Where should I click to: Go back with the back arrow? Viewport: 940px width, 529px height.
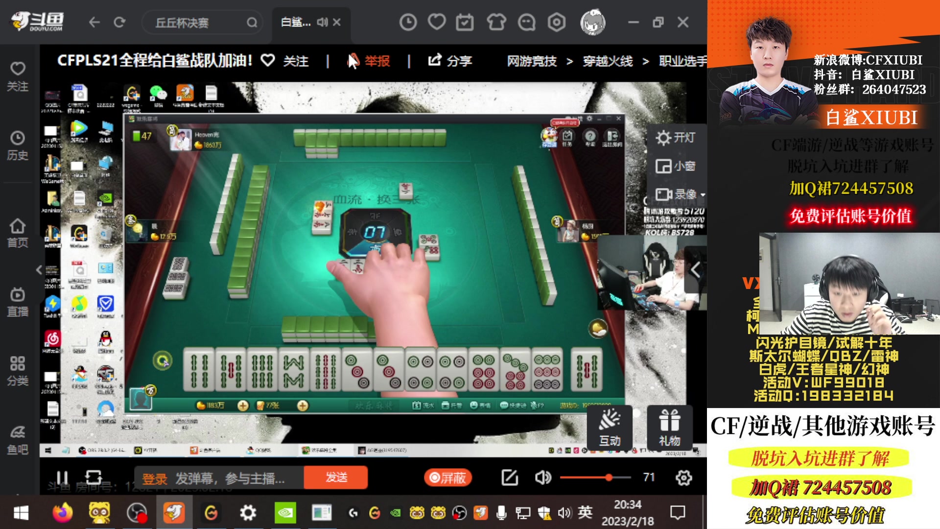94,22
